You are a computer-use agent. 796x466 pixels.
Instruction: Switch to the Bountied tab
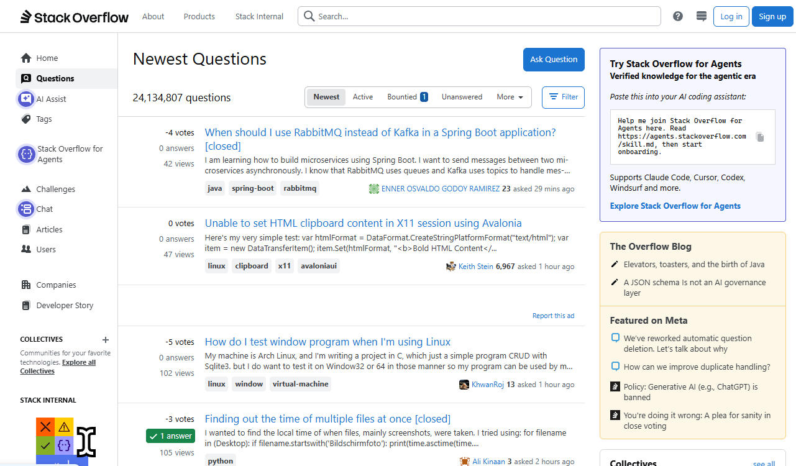(408, 97)
